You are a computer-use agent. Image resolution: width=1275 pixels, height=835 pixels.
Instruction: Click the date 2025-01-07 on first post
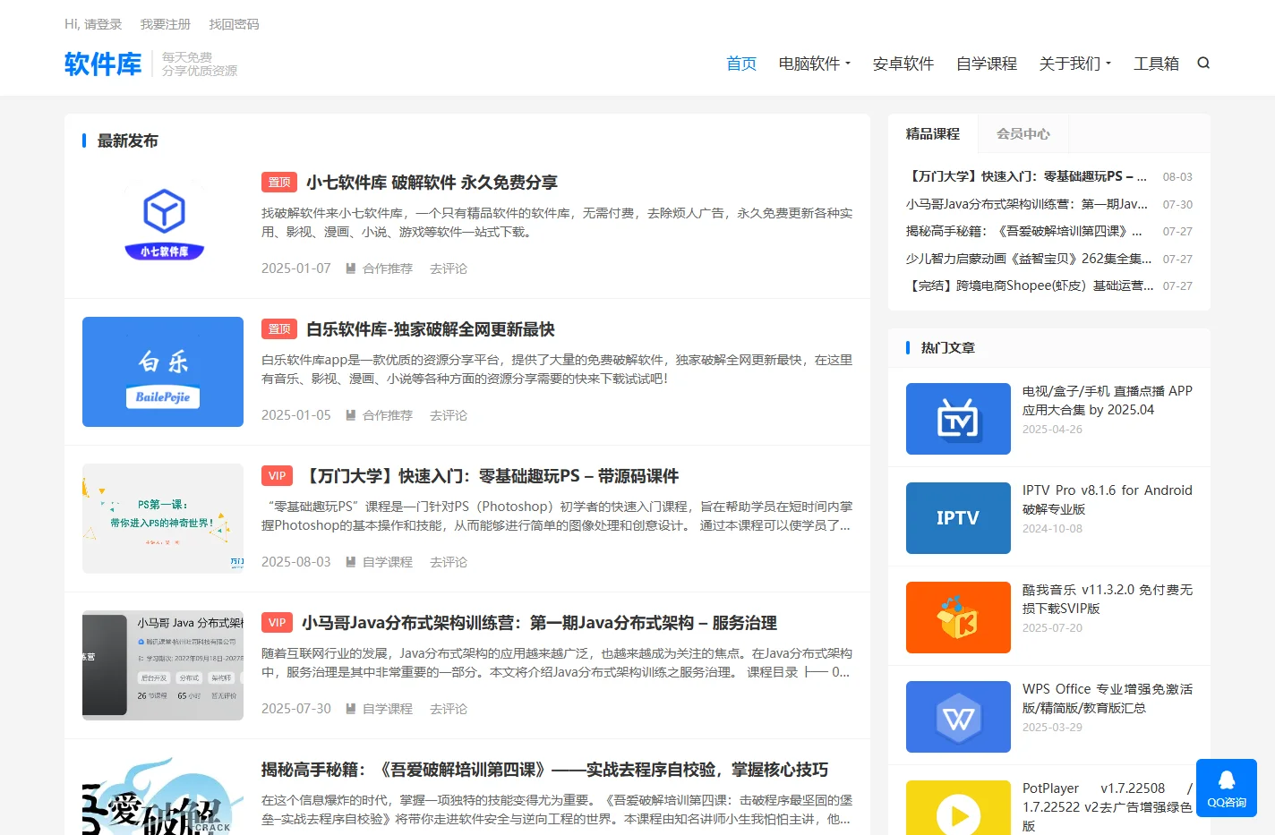click(x=296, y=268)
